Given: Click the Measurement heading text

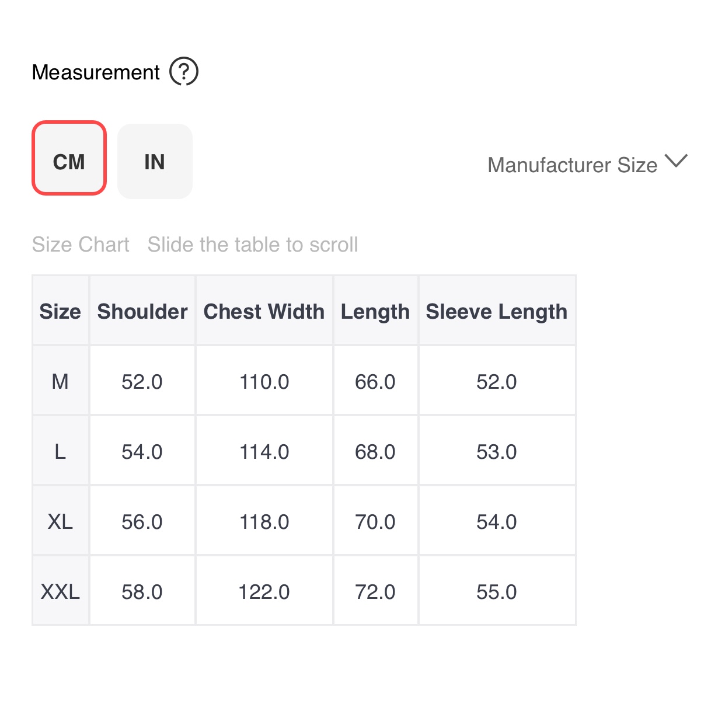Looking at the screenshot, I should (x=96, y=72).
